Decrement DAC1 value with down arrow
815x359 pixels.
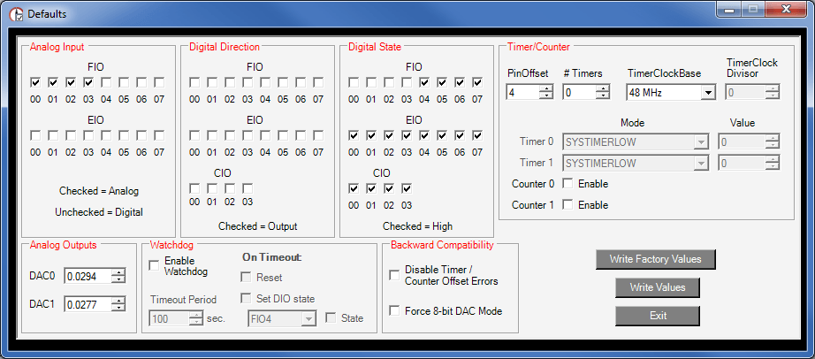118,308
